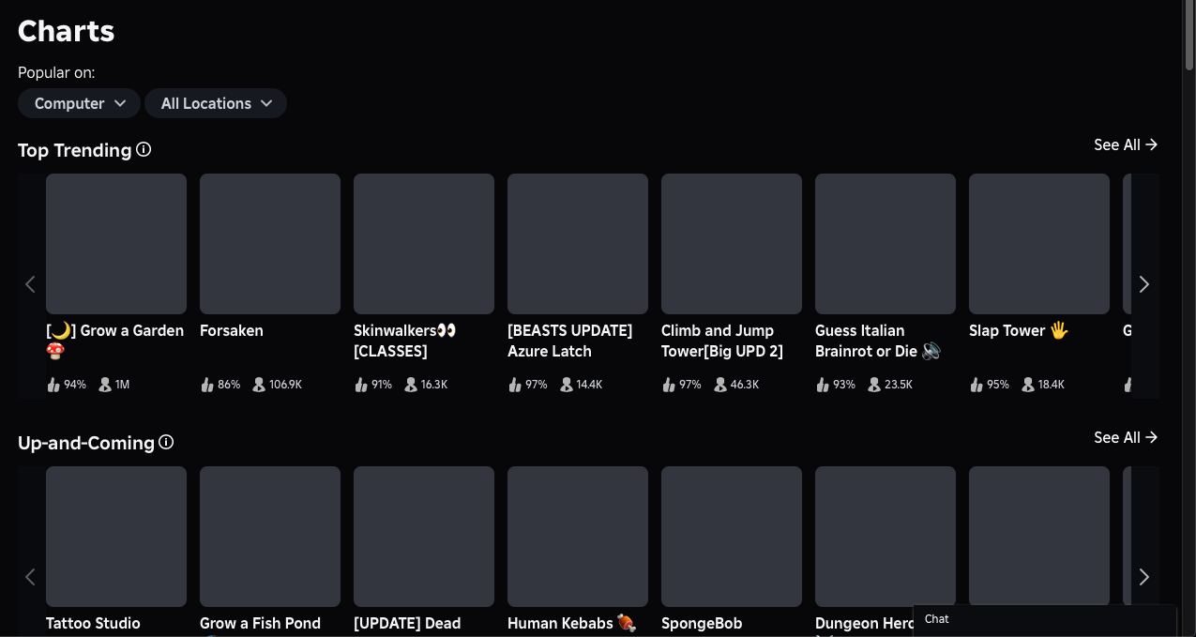The width and height of the screenshot is (1196, 637).
Task: Click player count icon under Grow a Garden
Action: (105, 385)
